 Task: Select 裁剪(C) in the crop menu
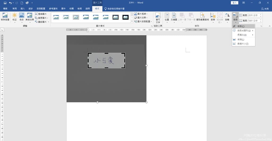pyautogui.click(x=243, y=26)
